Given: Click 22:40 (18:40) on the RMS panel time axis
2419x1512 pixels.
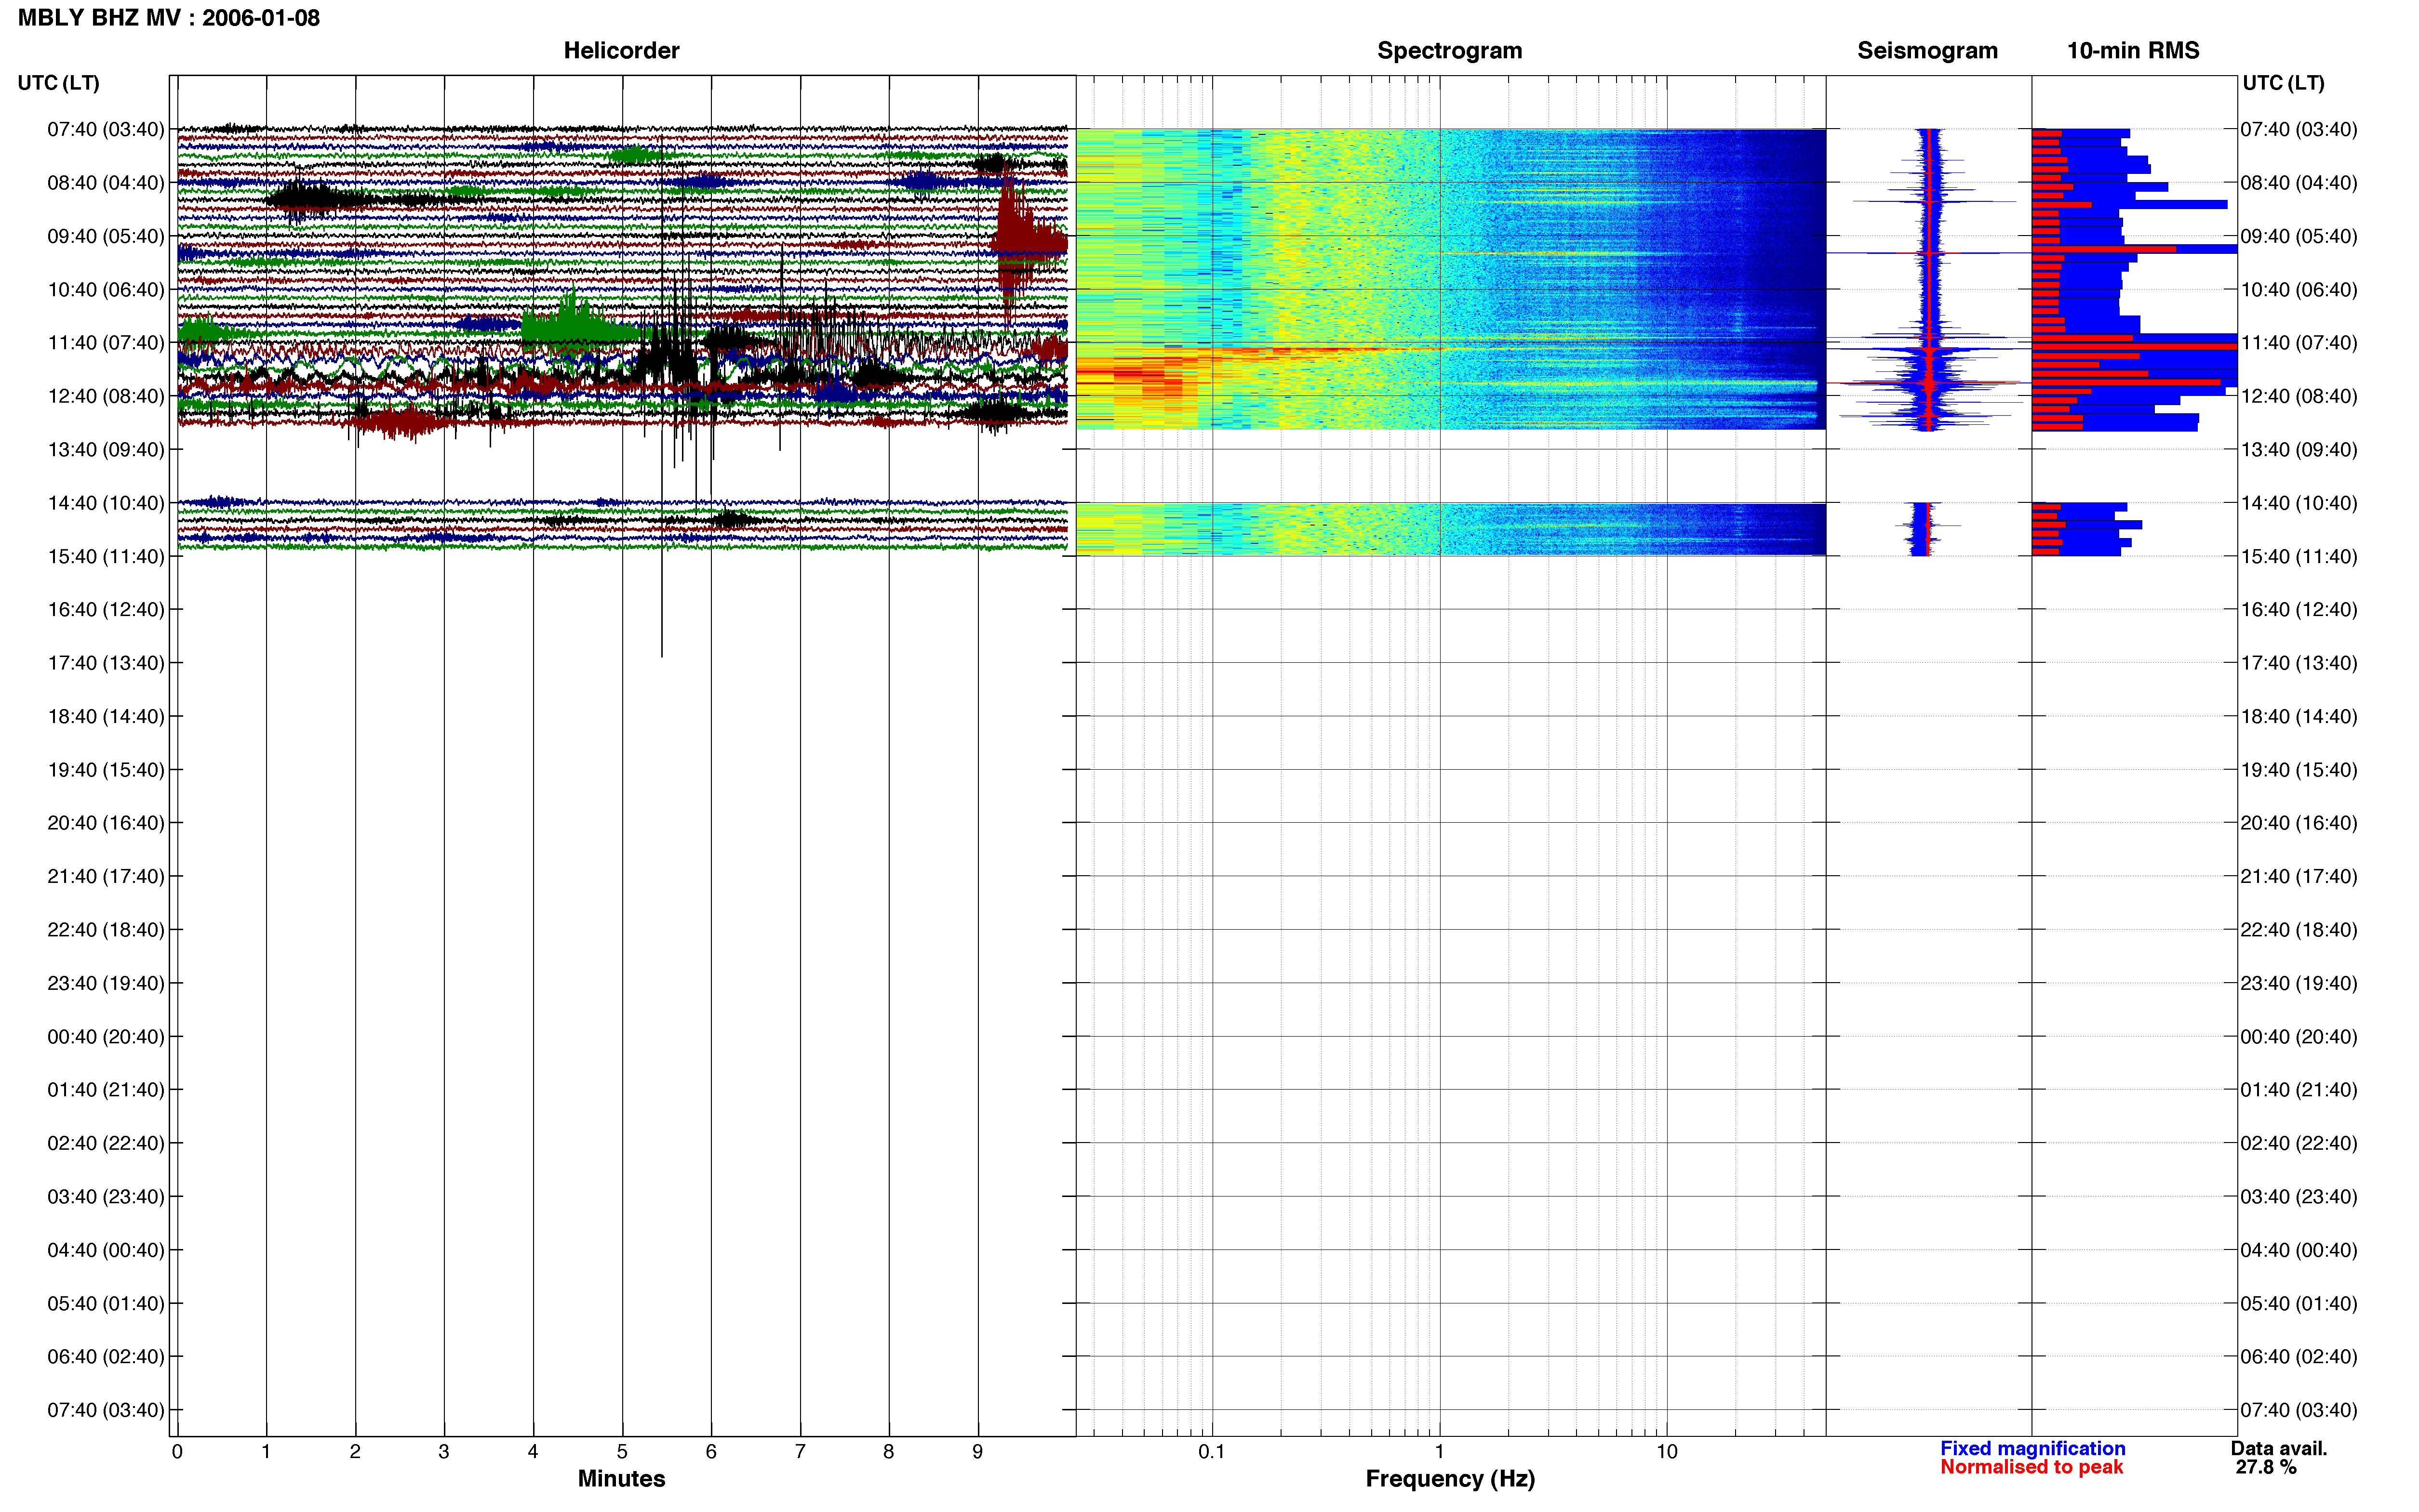Looking at the screenshot, I should [x=2299, y=930].
